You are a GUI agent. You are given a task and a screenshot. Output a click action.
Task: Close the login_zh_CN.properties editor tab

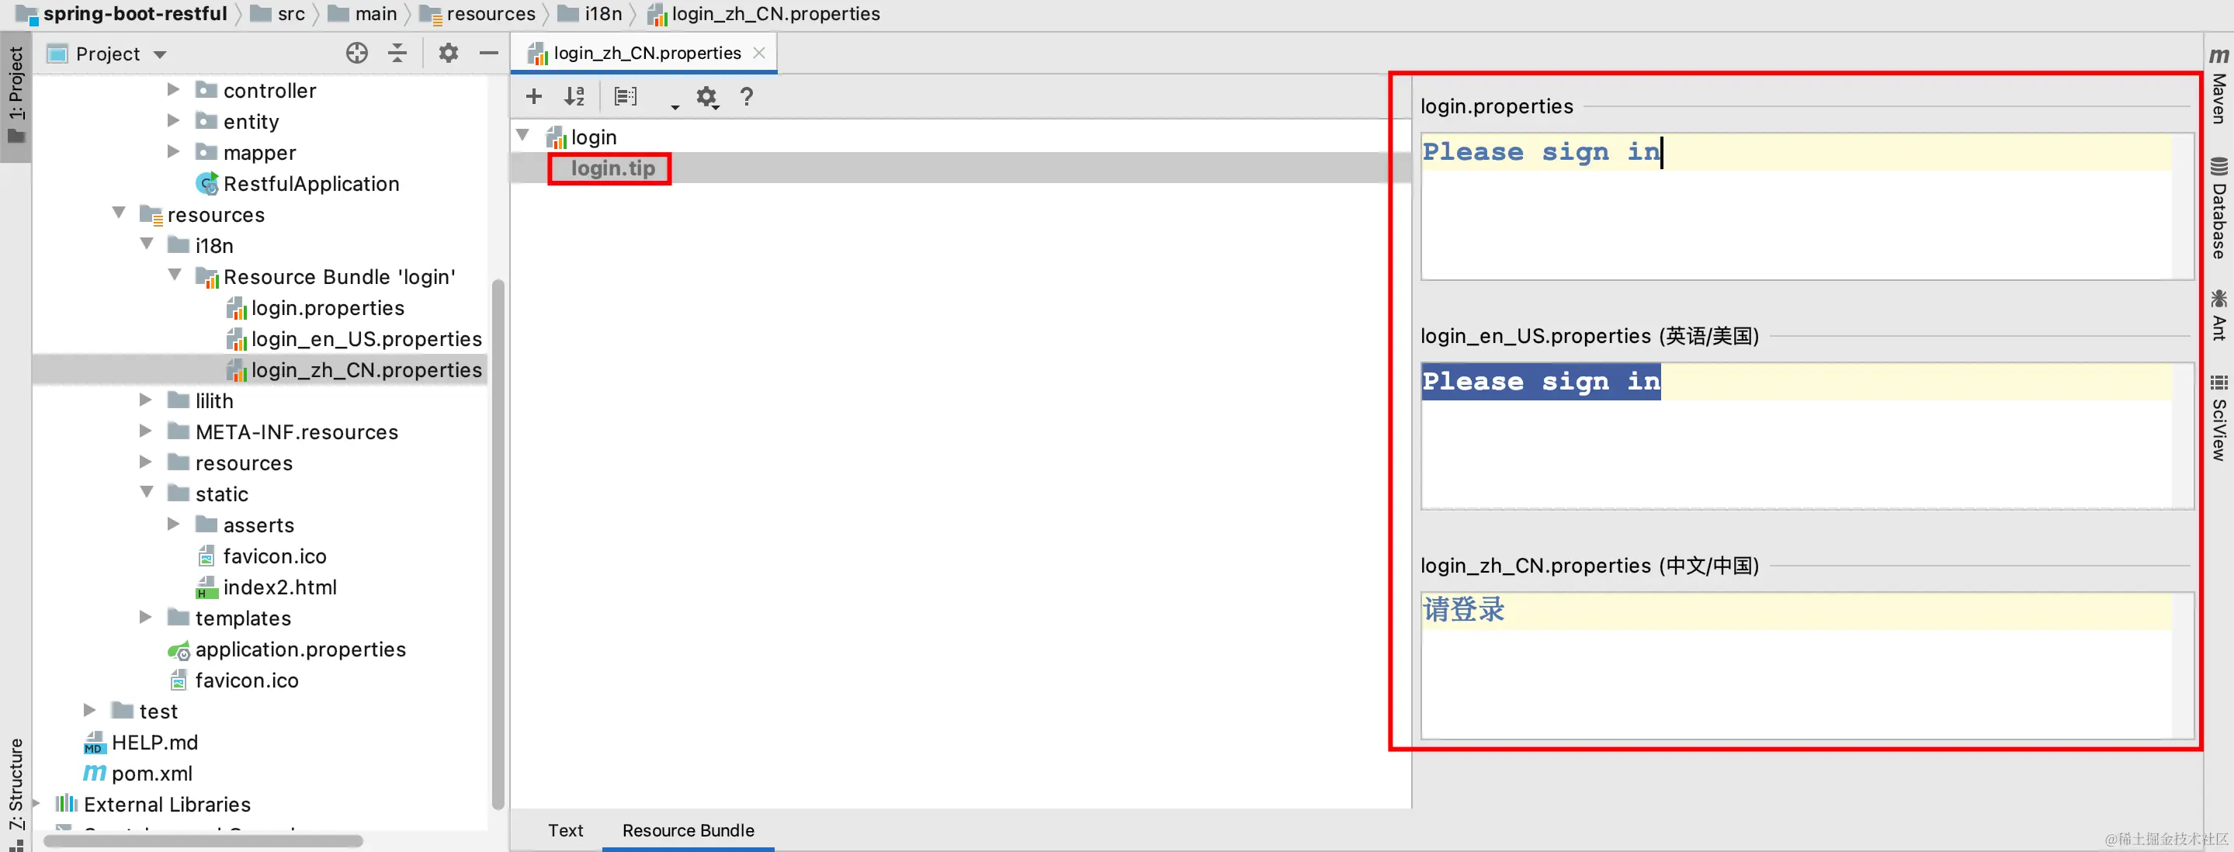759,53
